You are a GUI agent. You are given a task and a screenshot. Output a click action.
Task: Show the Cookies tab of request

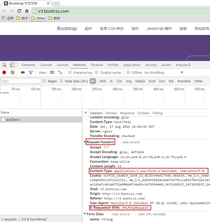click(143, 113)
